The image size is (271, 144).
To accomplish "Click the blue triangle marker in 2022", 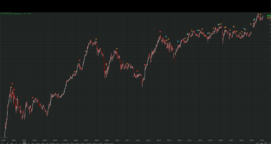I will pyautogui.click(x=244, y=29).
